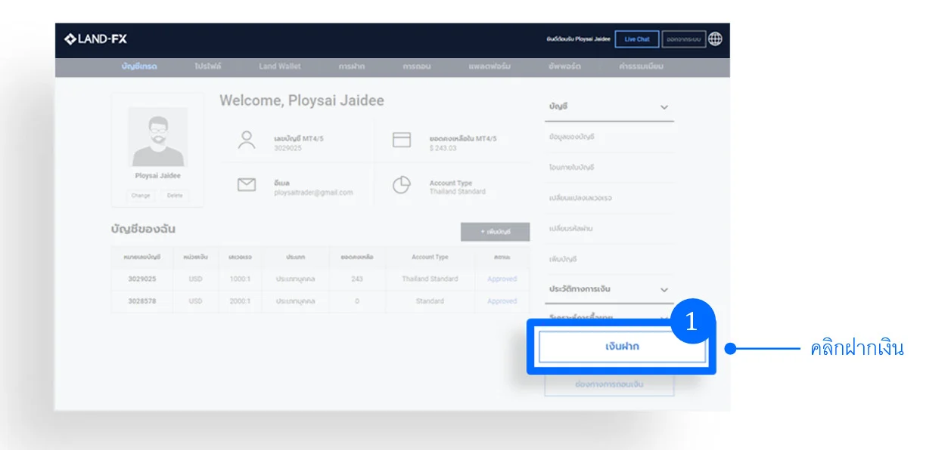Screen dimensions: 948x450
Task: Click the + เพิ่มบัญชี button
Action: click(x=495, y=232)
